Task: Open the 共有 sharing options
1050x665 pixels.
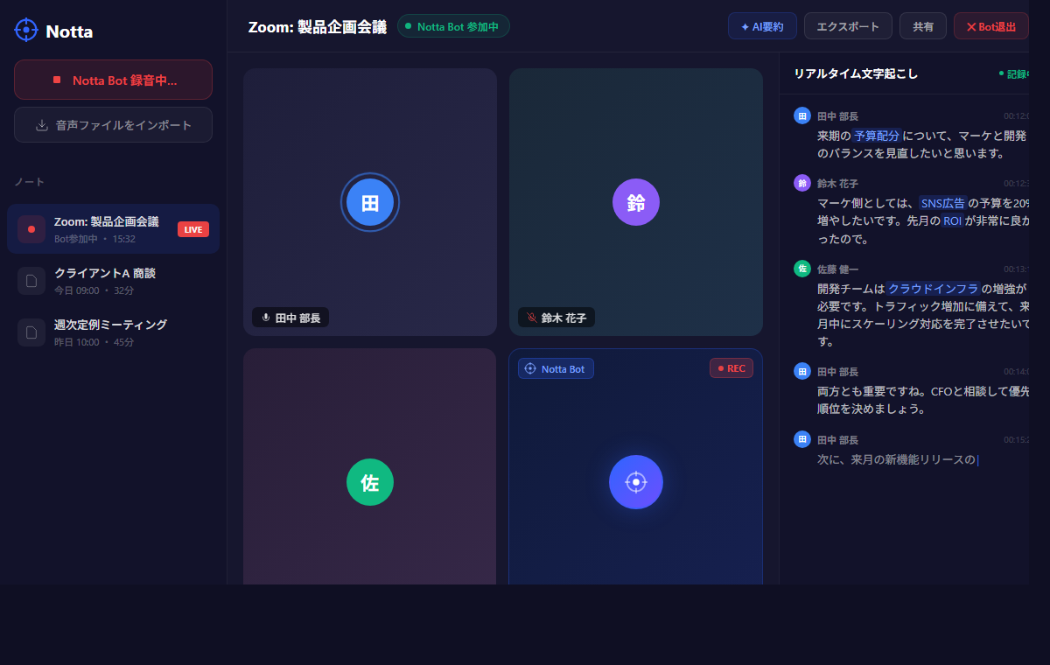Action: click(922, 26)
